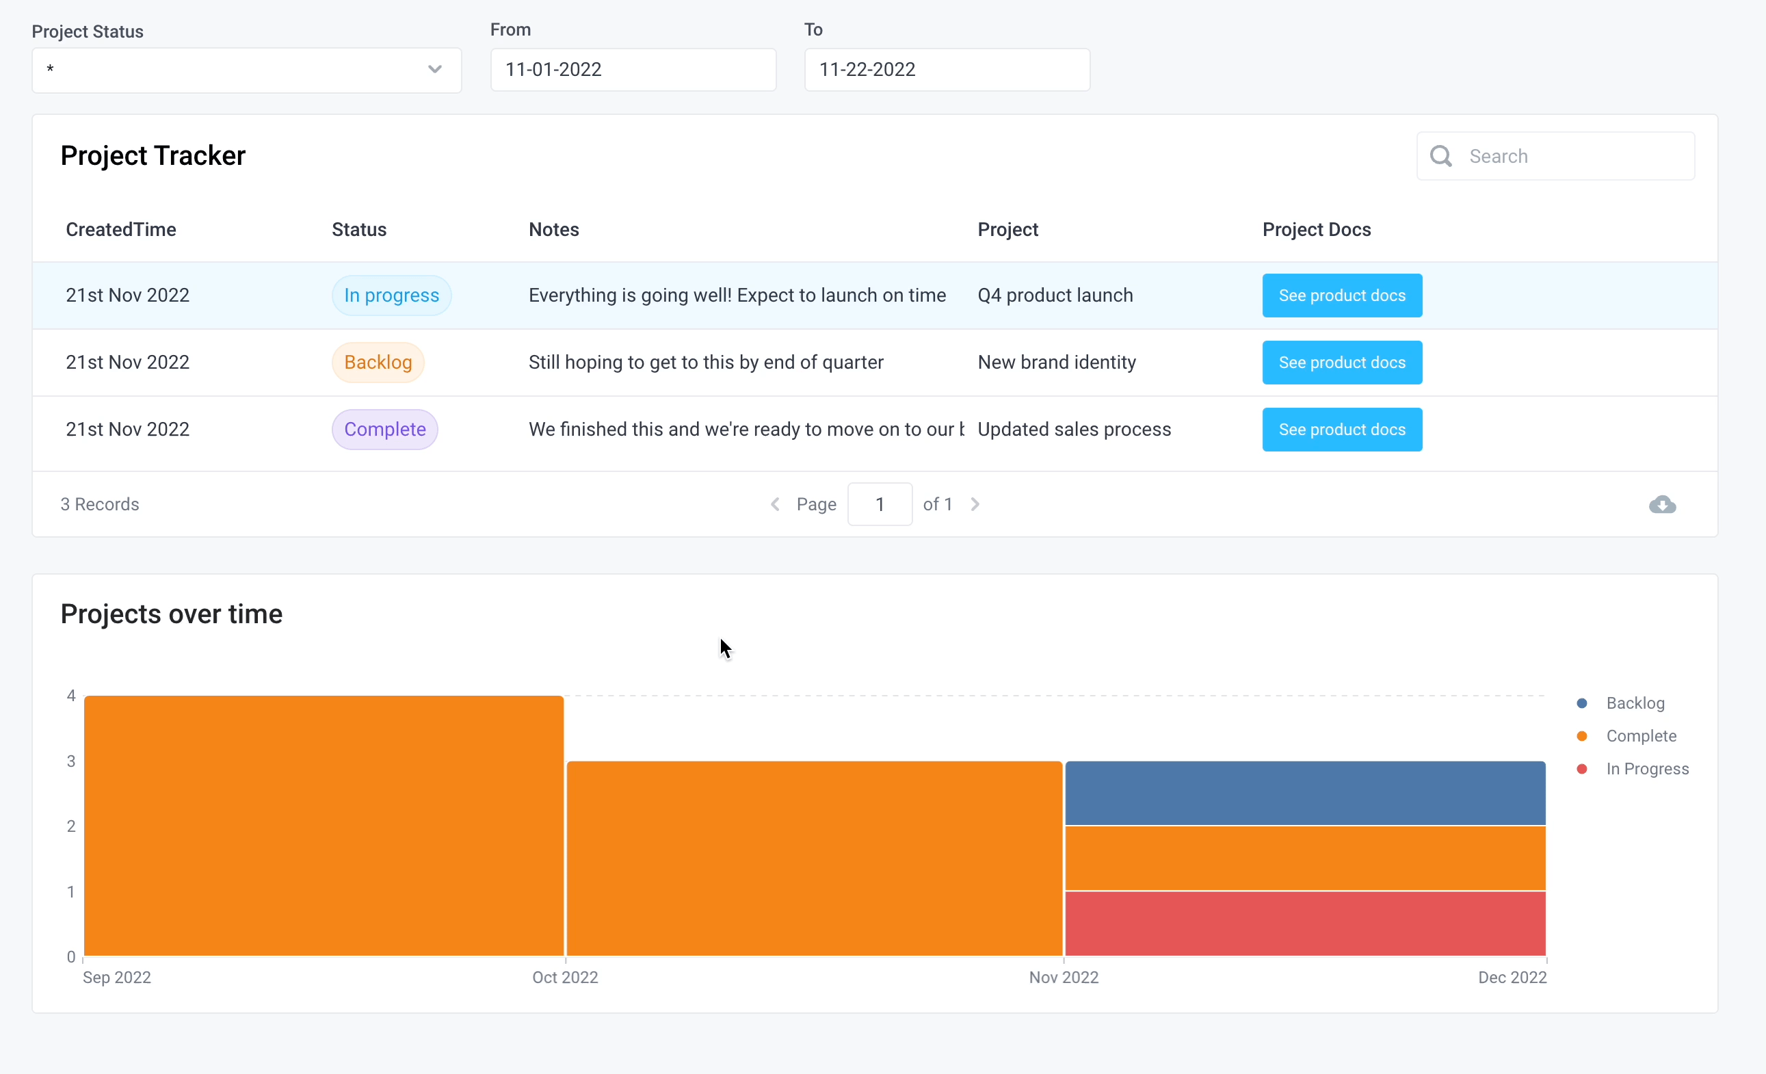Sort by the Status column header
Image resolution: width=1766 pixels, height=1074 pixels.
[359, 228]
